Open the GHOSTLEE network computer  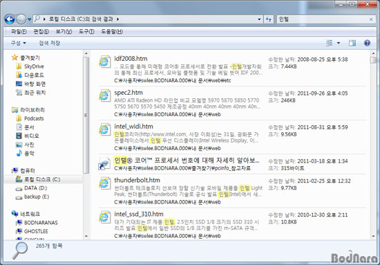tap(32, 231)
